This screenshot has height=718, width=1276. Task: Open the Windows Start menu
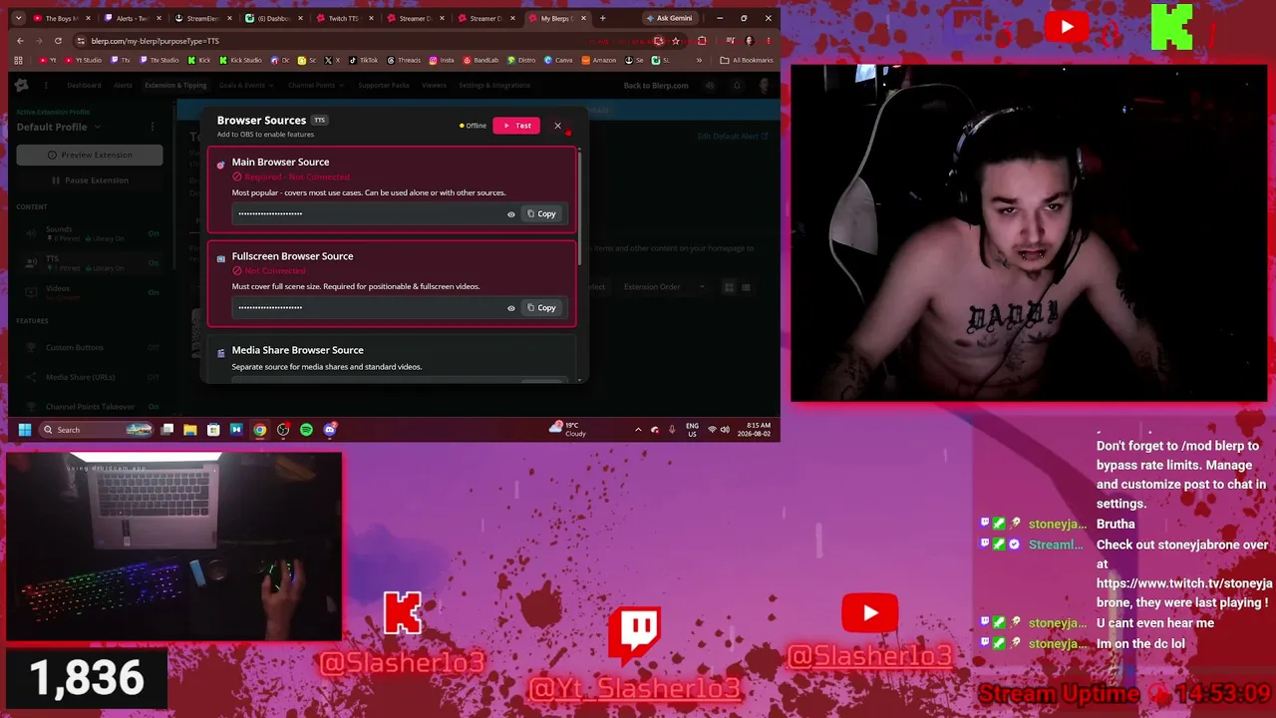(x=24, y=430)
